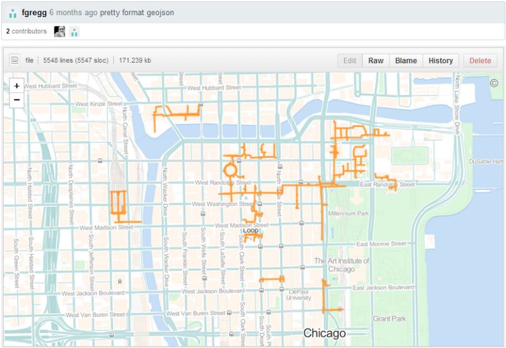506x348 pixels.
Task: Click the circular orange pedway loop
Action: point(230,170)
